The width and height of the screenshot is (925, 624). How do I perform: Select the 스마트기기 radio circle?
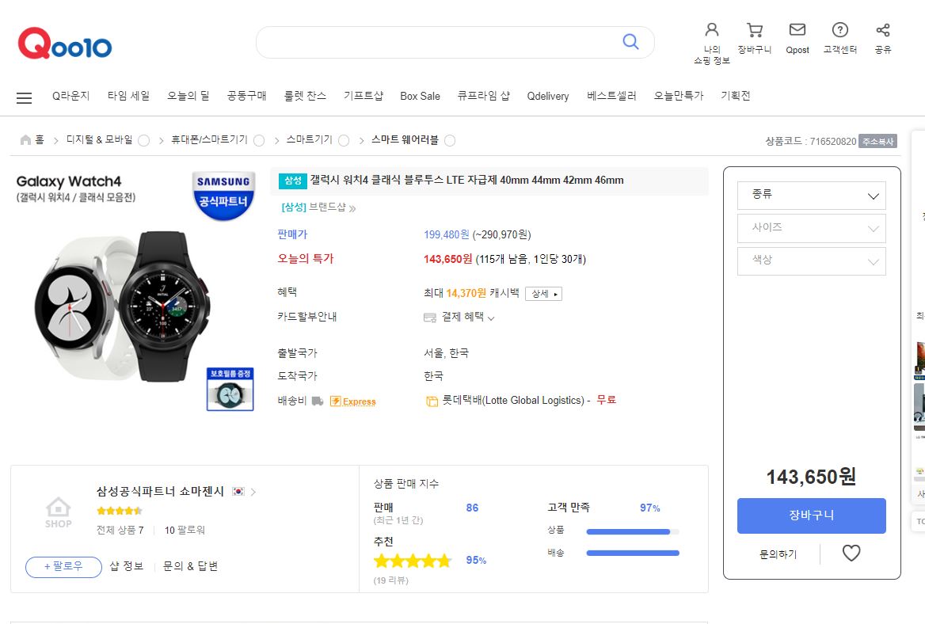tap(344, 140)
